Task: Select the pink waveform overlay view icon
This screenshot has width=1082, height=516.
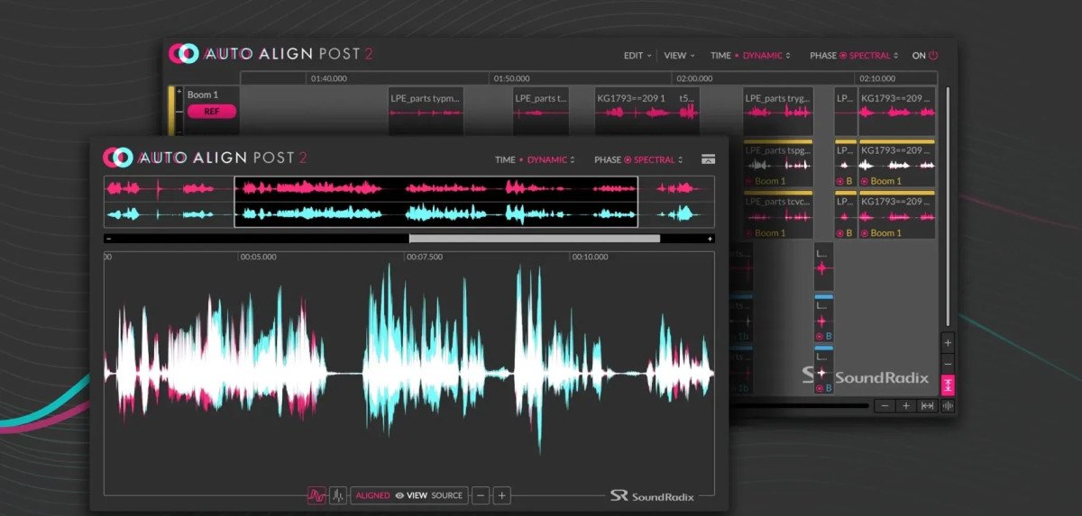Action: click(x=316, y=495)
